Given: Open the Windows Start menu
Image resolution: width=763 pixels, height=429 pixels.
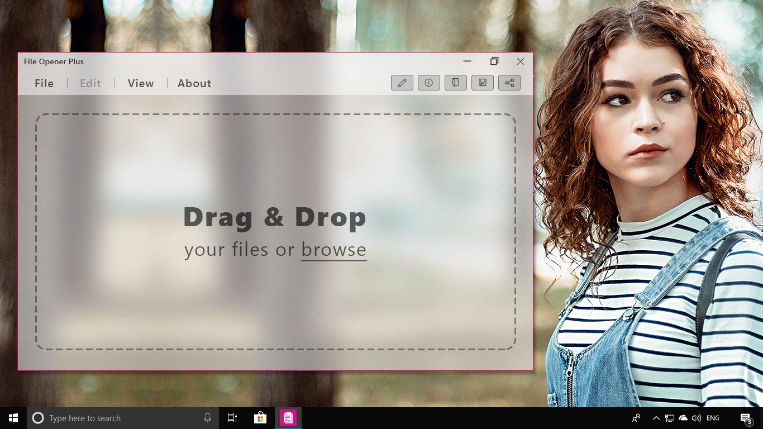Looking at the screenshot, I should pyautogui.click(x=13, y=418).
